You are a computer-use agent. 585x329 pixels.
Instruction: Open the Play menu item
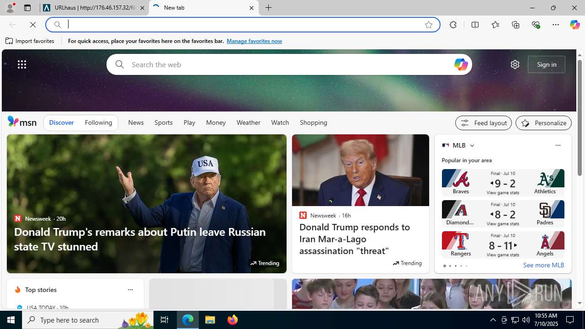[x=189, y=122]
